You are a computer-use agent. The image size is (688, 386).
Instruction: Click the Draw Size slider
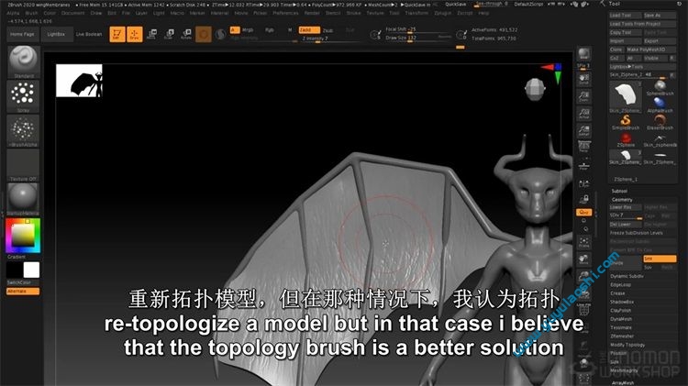[x=418, y=39]
